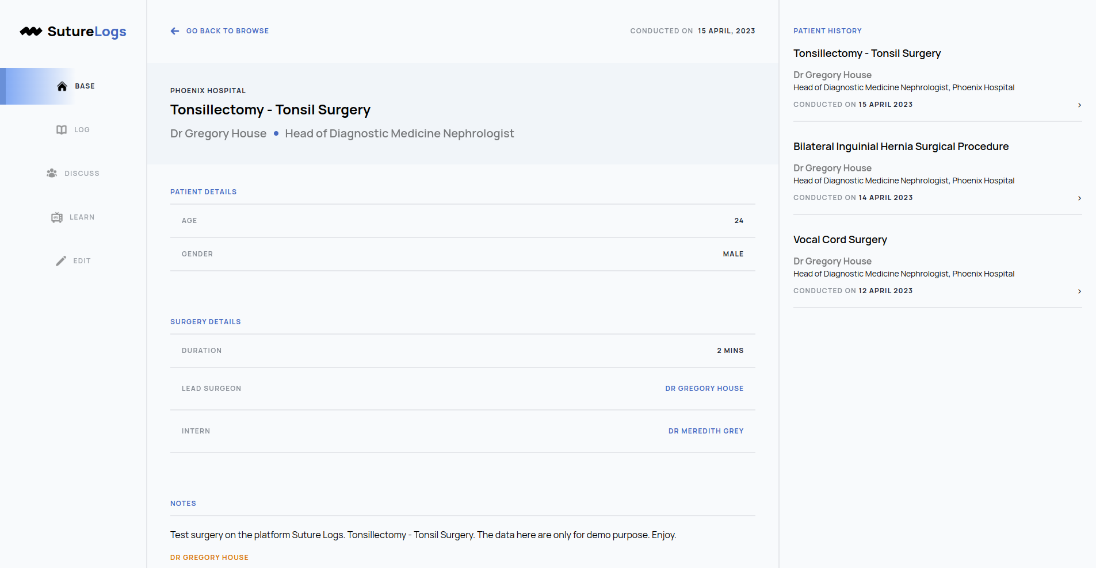This screenshot has height=568, width=1096.
Task: Open the Log book icon
Action: click(62, 130)
